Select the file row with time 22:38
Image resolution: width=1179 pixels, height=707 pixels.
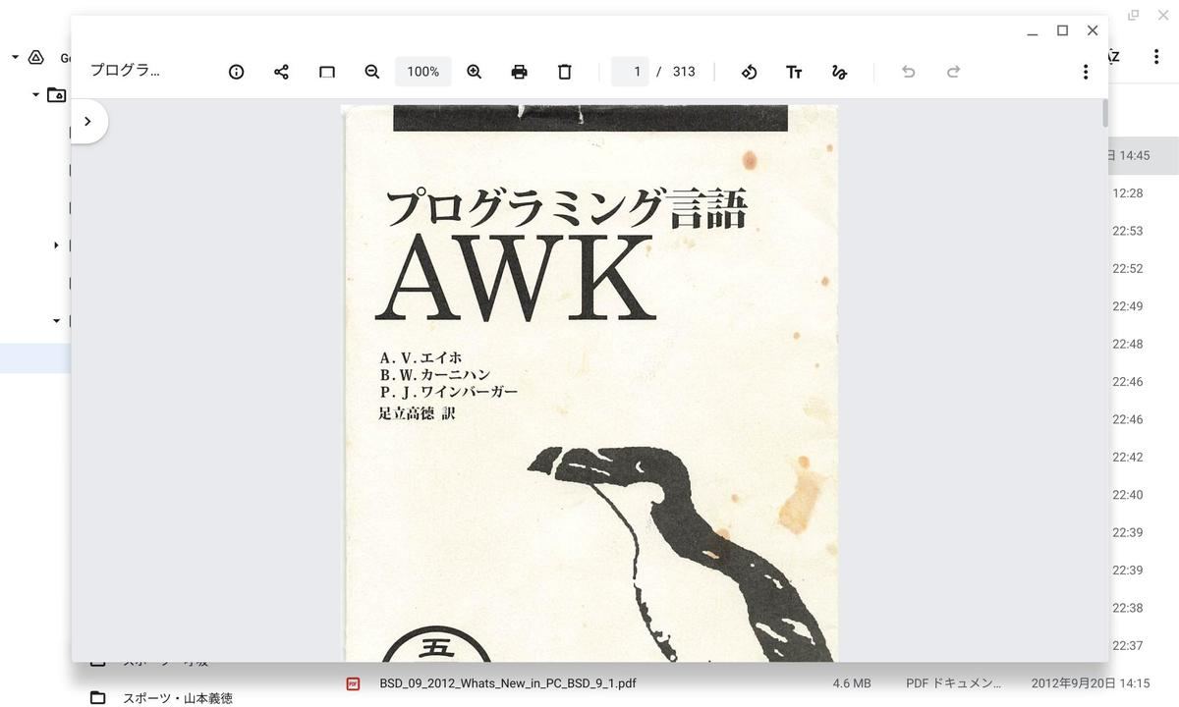click(x=1144, y=608)
